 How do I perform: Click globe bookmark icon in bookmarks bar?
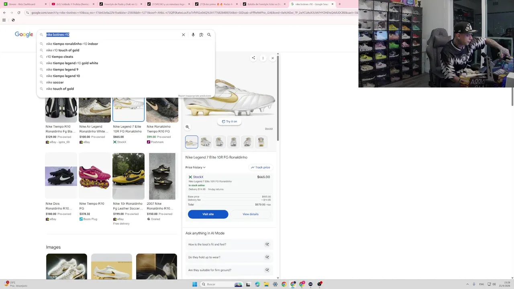pos(13,20)
